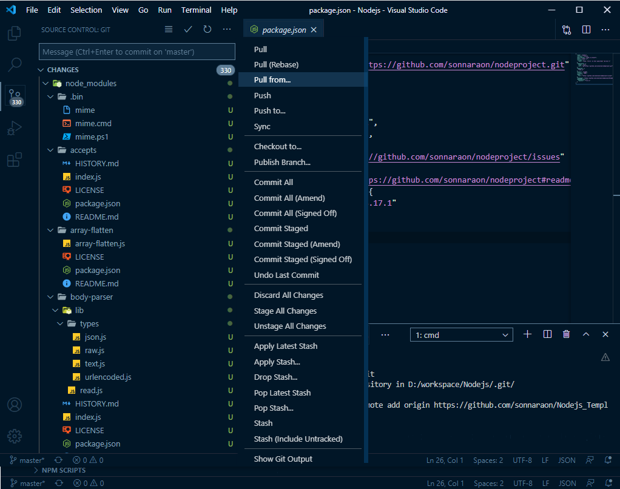The width and height of the screenshot is (620, 489).
Task: Open the github nodeproject.git URL link
Action: pos(467,65)
